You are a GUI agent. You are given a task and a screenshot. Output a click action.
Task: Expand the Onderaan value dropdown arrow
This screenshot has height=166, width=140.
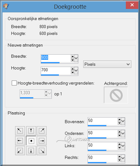tap(123, 133)
